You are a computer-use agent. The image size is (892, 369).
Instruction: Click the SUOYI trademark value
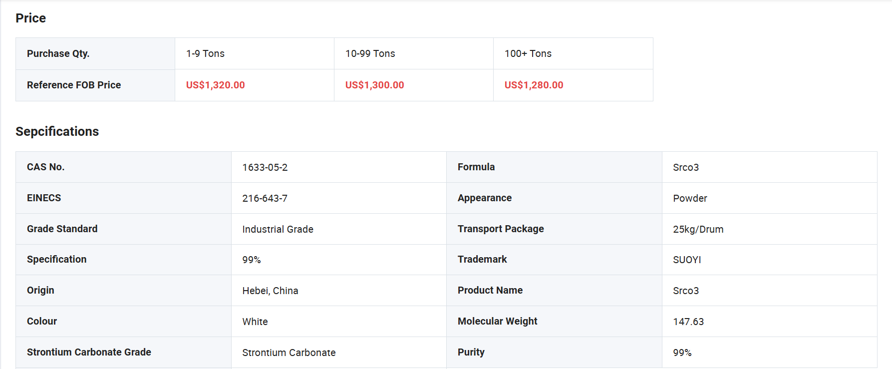(x=687, y=260)
